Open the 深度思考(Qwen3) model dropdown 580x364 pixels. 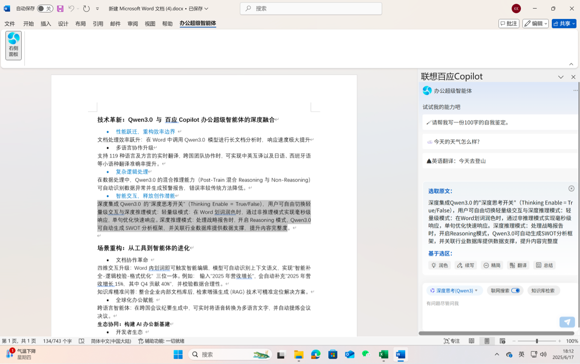pos(454,291)
